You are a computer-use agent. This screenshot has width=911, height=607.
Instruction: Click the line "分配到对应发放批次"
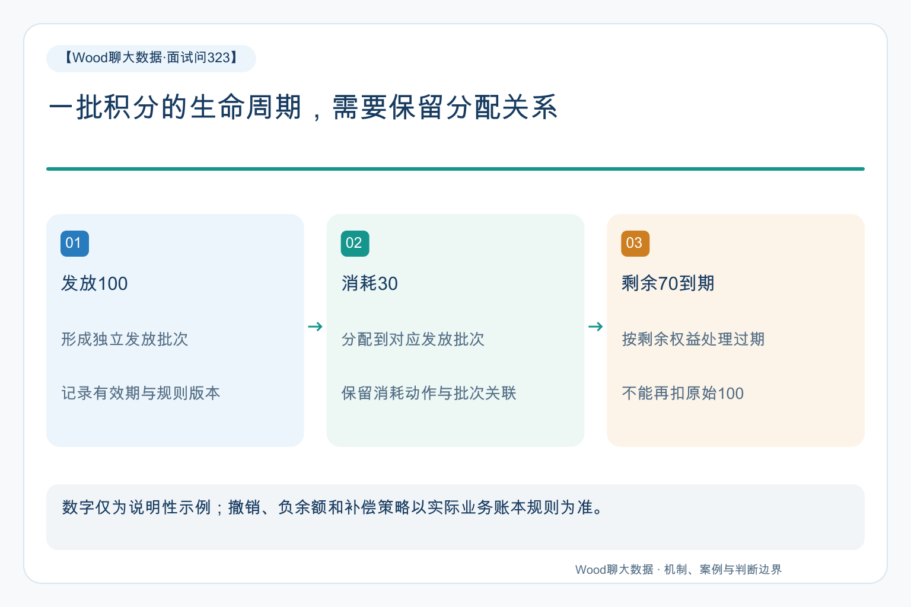coord(413,339)
